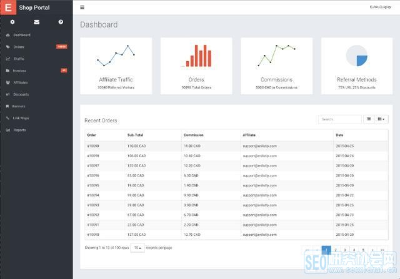
Task: Open Banners in the sidebar
Action: click(19, 106)
